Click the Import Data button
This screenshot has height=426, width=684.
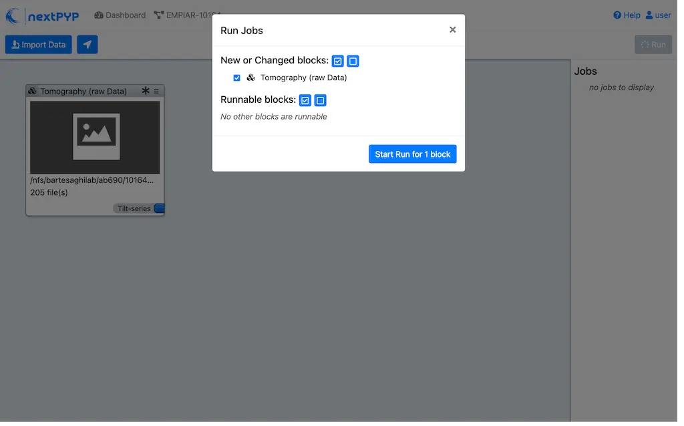pyautogui.click(x=39, y=45)
